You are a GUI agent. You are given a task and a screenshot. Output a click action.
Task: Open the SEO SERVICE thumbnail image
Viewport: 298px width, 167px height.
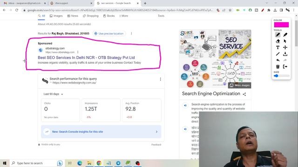click(235, 44)
